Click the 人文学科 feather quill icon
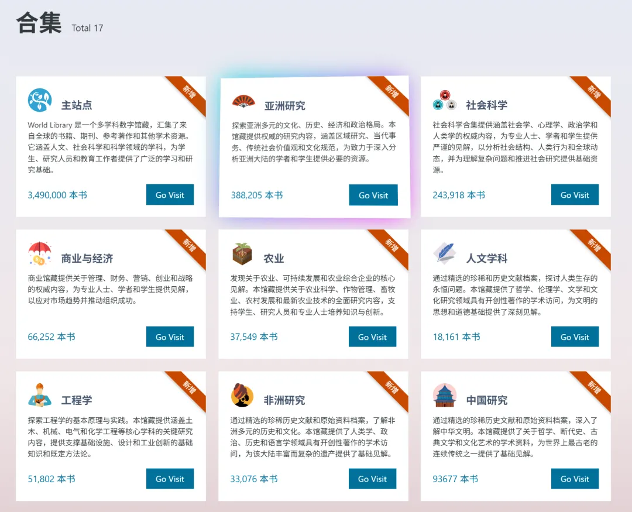The image size is (632, 512). coord(445,253)
